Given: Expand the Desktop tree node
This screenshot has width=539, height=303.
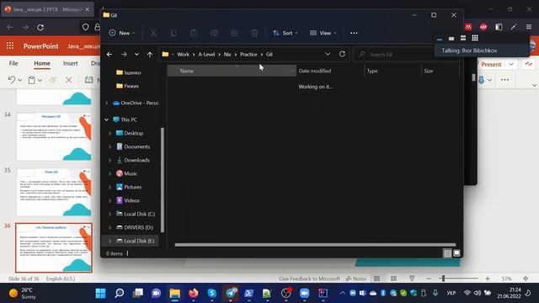Looking at the screenshot, I should (x=110, y=133).
